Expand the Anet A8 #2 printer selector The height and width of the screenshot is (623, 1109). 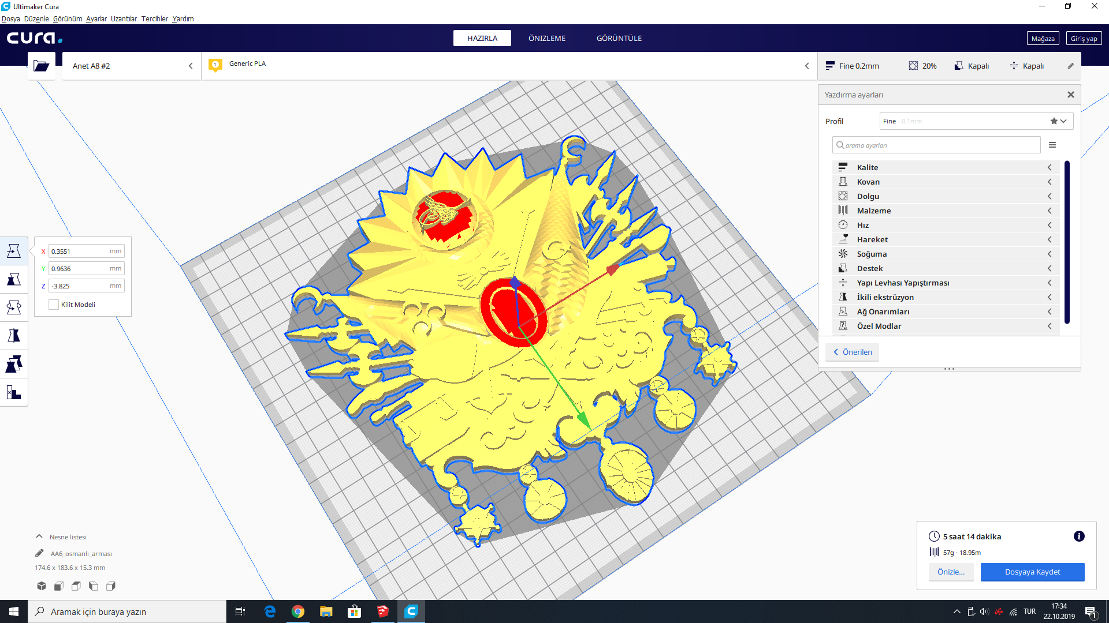point(132,66)
